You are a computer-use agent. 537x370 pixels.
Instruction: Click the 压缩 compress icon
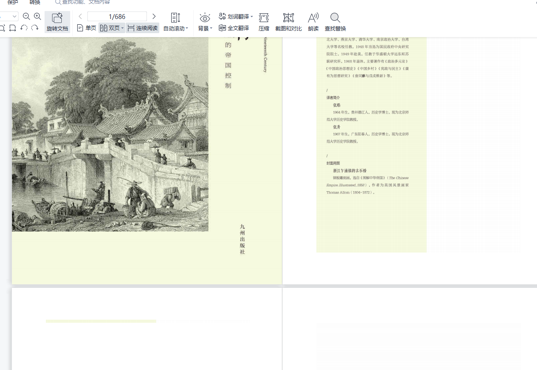coord(264,18)
